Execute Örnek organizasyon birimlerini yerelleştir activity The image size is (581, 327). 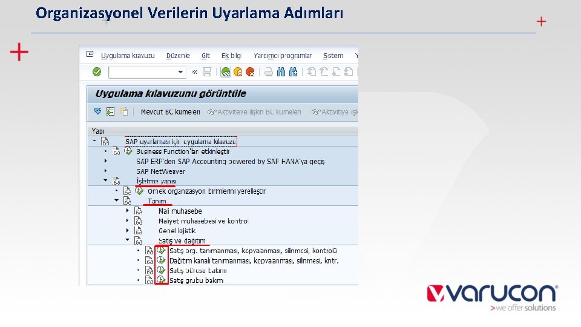[x=139, y=191]
